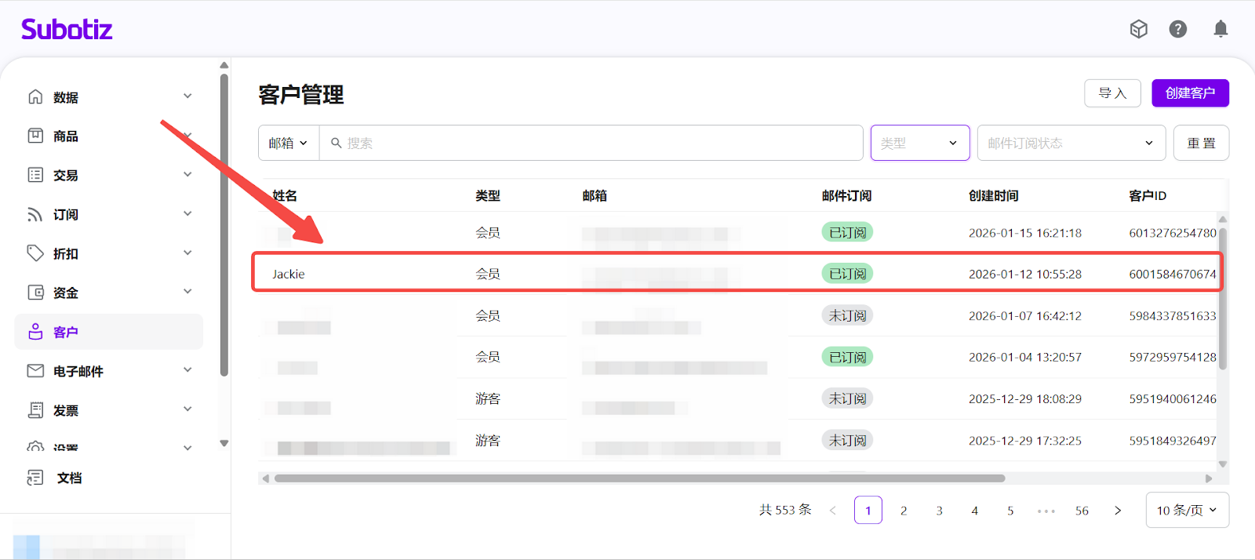The width and height of the screenshot is (1255, 560).
Task: Open the 邮件订阅状态 filter dropdown
Action: click(1071, 143)
